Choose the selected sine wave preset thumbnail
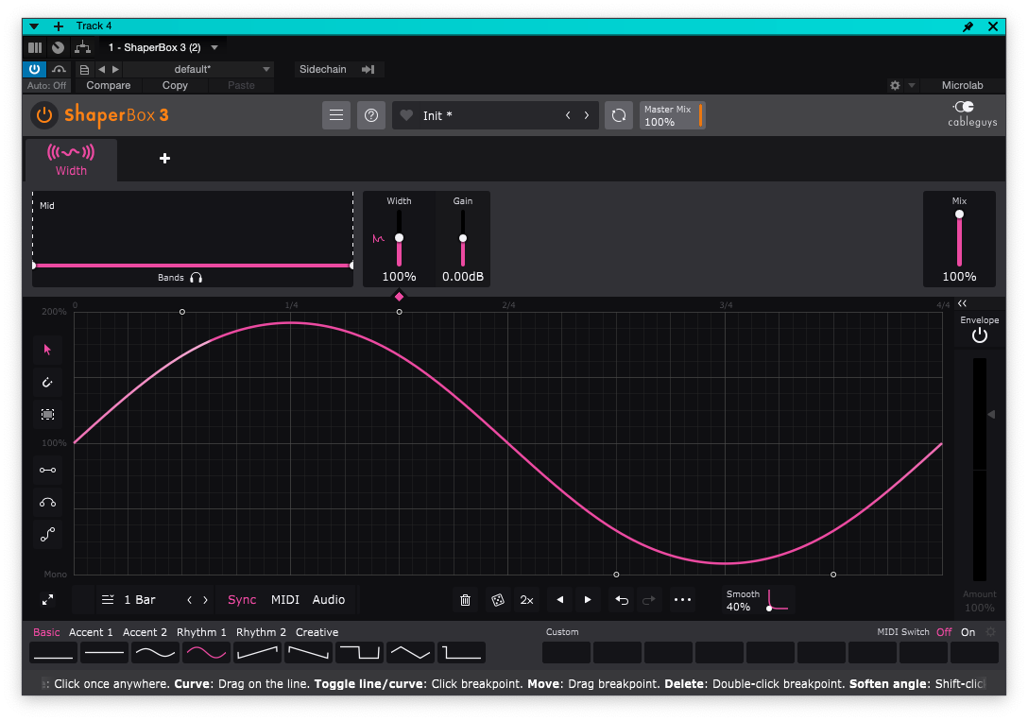This screenshot has height=721, width=1028. (x=206, y=652)
